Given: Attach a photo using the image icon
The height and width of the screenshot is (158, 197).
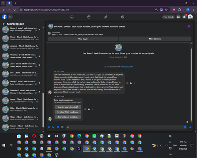Looking at the screenshot, I should [x=54, y=127].
